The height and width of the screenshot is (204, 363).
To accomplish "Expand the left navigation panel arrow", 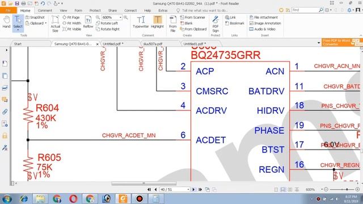I will pyautogui.click(x=6, y=50).
